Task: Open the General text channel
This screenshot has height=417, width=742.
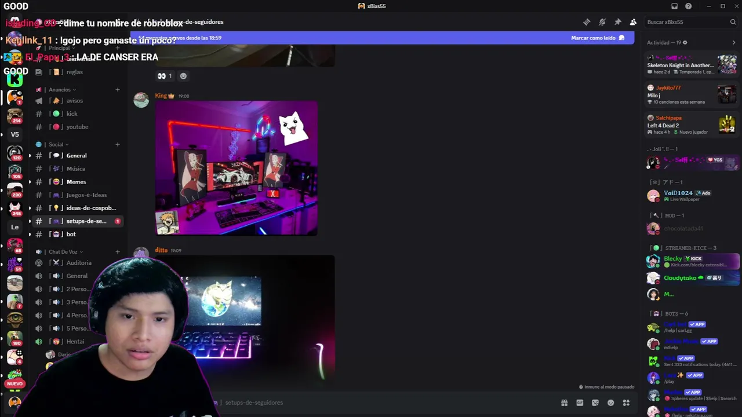Action: click(x=78, y=155)
